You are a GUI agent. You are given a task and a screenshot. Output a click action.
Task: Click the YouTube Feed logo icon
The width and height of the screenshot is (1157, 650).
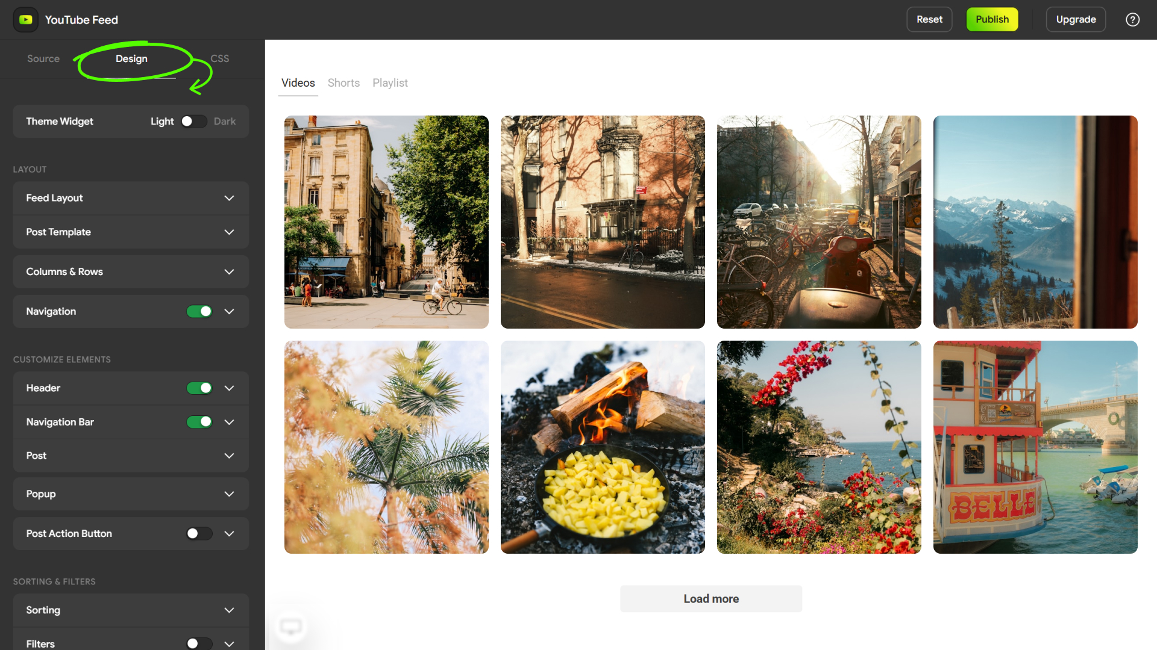point(25,20)
